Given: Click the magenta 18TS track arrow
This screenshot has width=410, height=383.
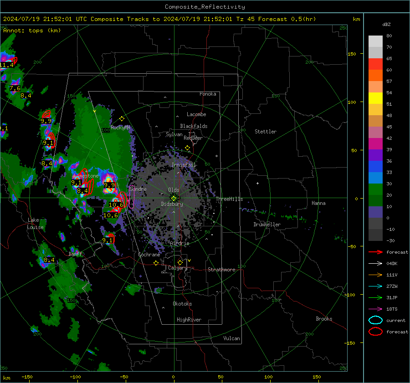Looking at the screenshot, I should coord(375,309).
